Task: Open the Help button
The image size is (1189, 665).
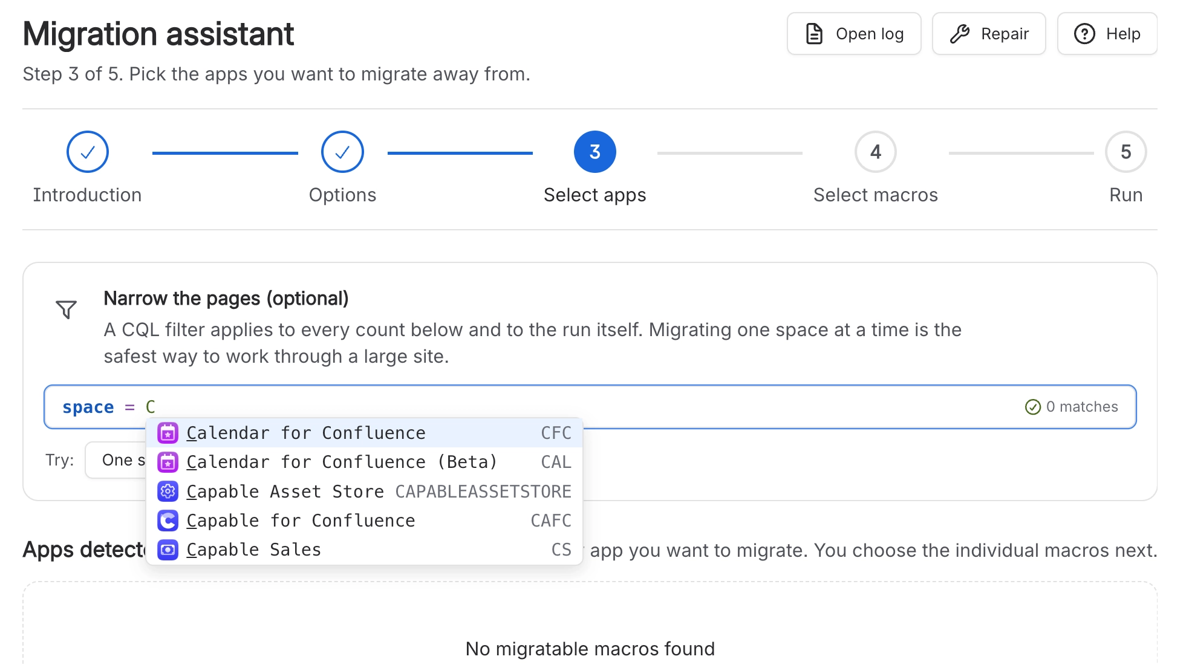Action: 1107,34
